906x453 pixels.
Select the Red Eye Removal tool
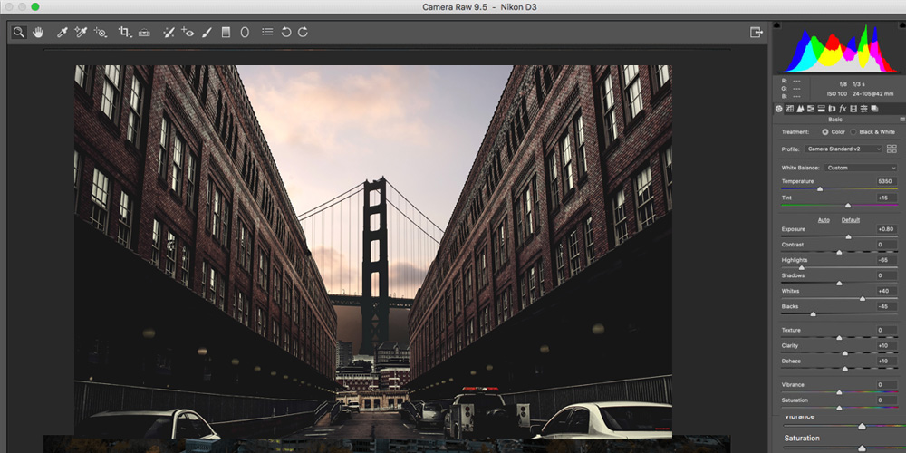(188, 33)
